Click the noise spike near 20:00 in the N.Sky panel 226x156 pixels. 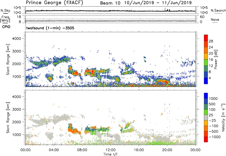click(x=168, y=10)
